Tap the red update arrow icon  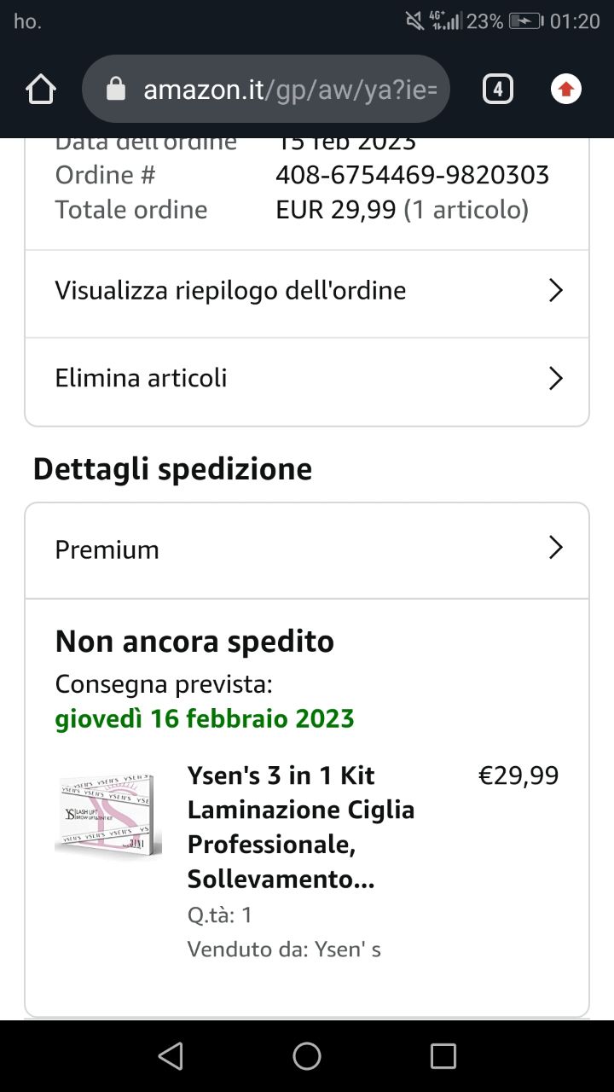click(x=566, y=89)
